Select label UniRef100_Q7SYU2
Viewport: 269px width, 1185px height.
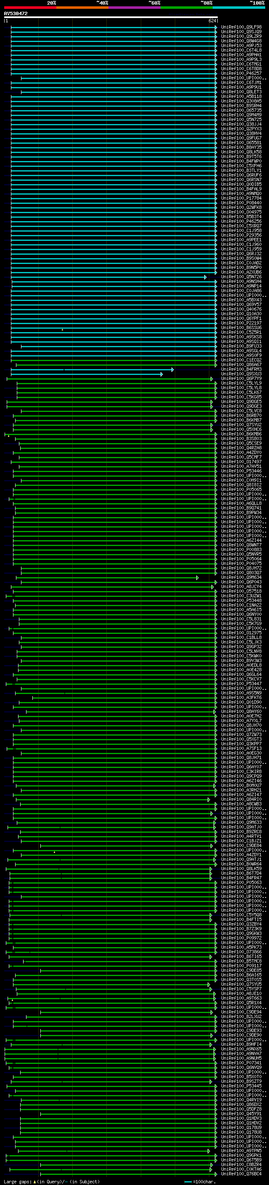point(241,425)
